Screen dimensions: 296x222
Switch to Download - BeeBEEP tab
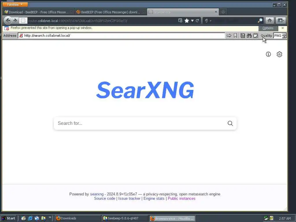pos(38,12)
